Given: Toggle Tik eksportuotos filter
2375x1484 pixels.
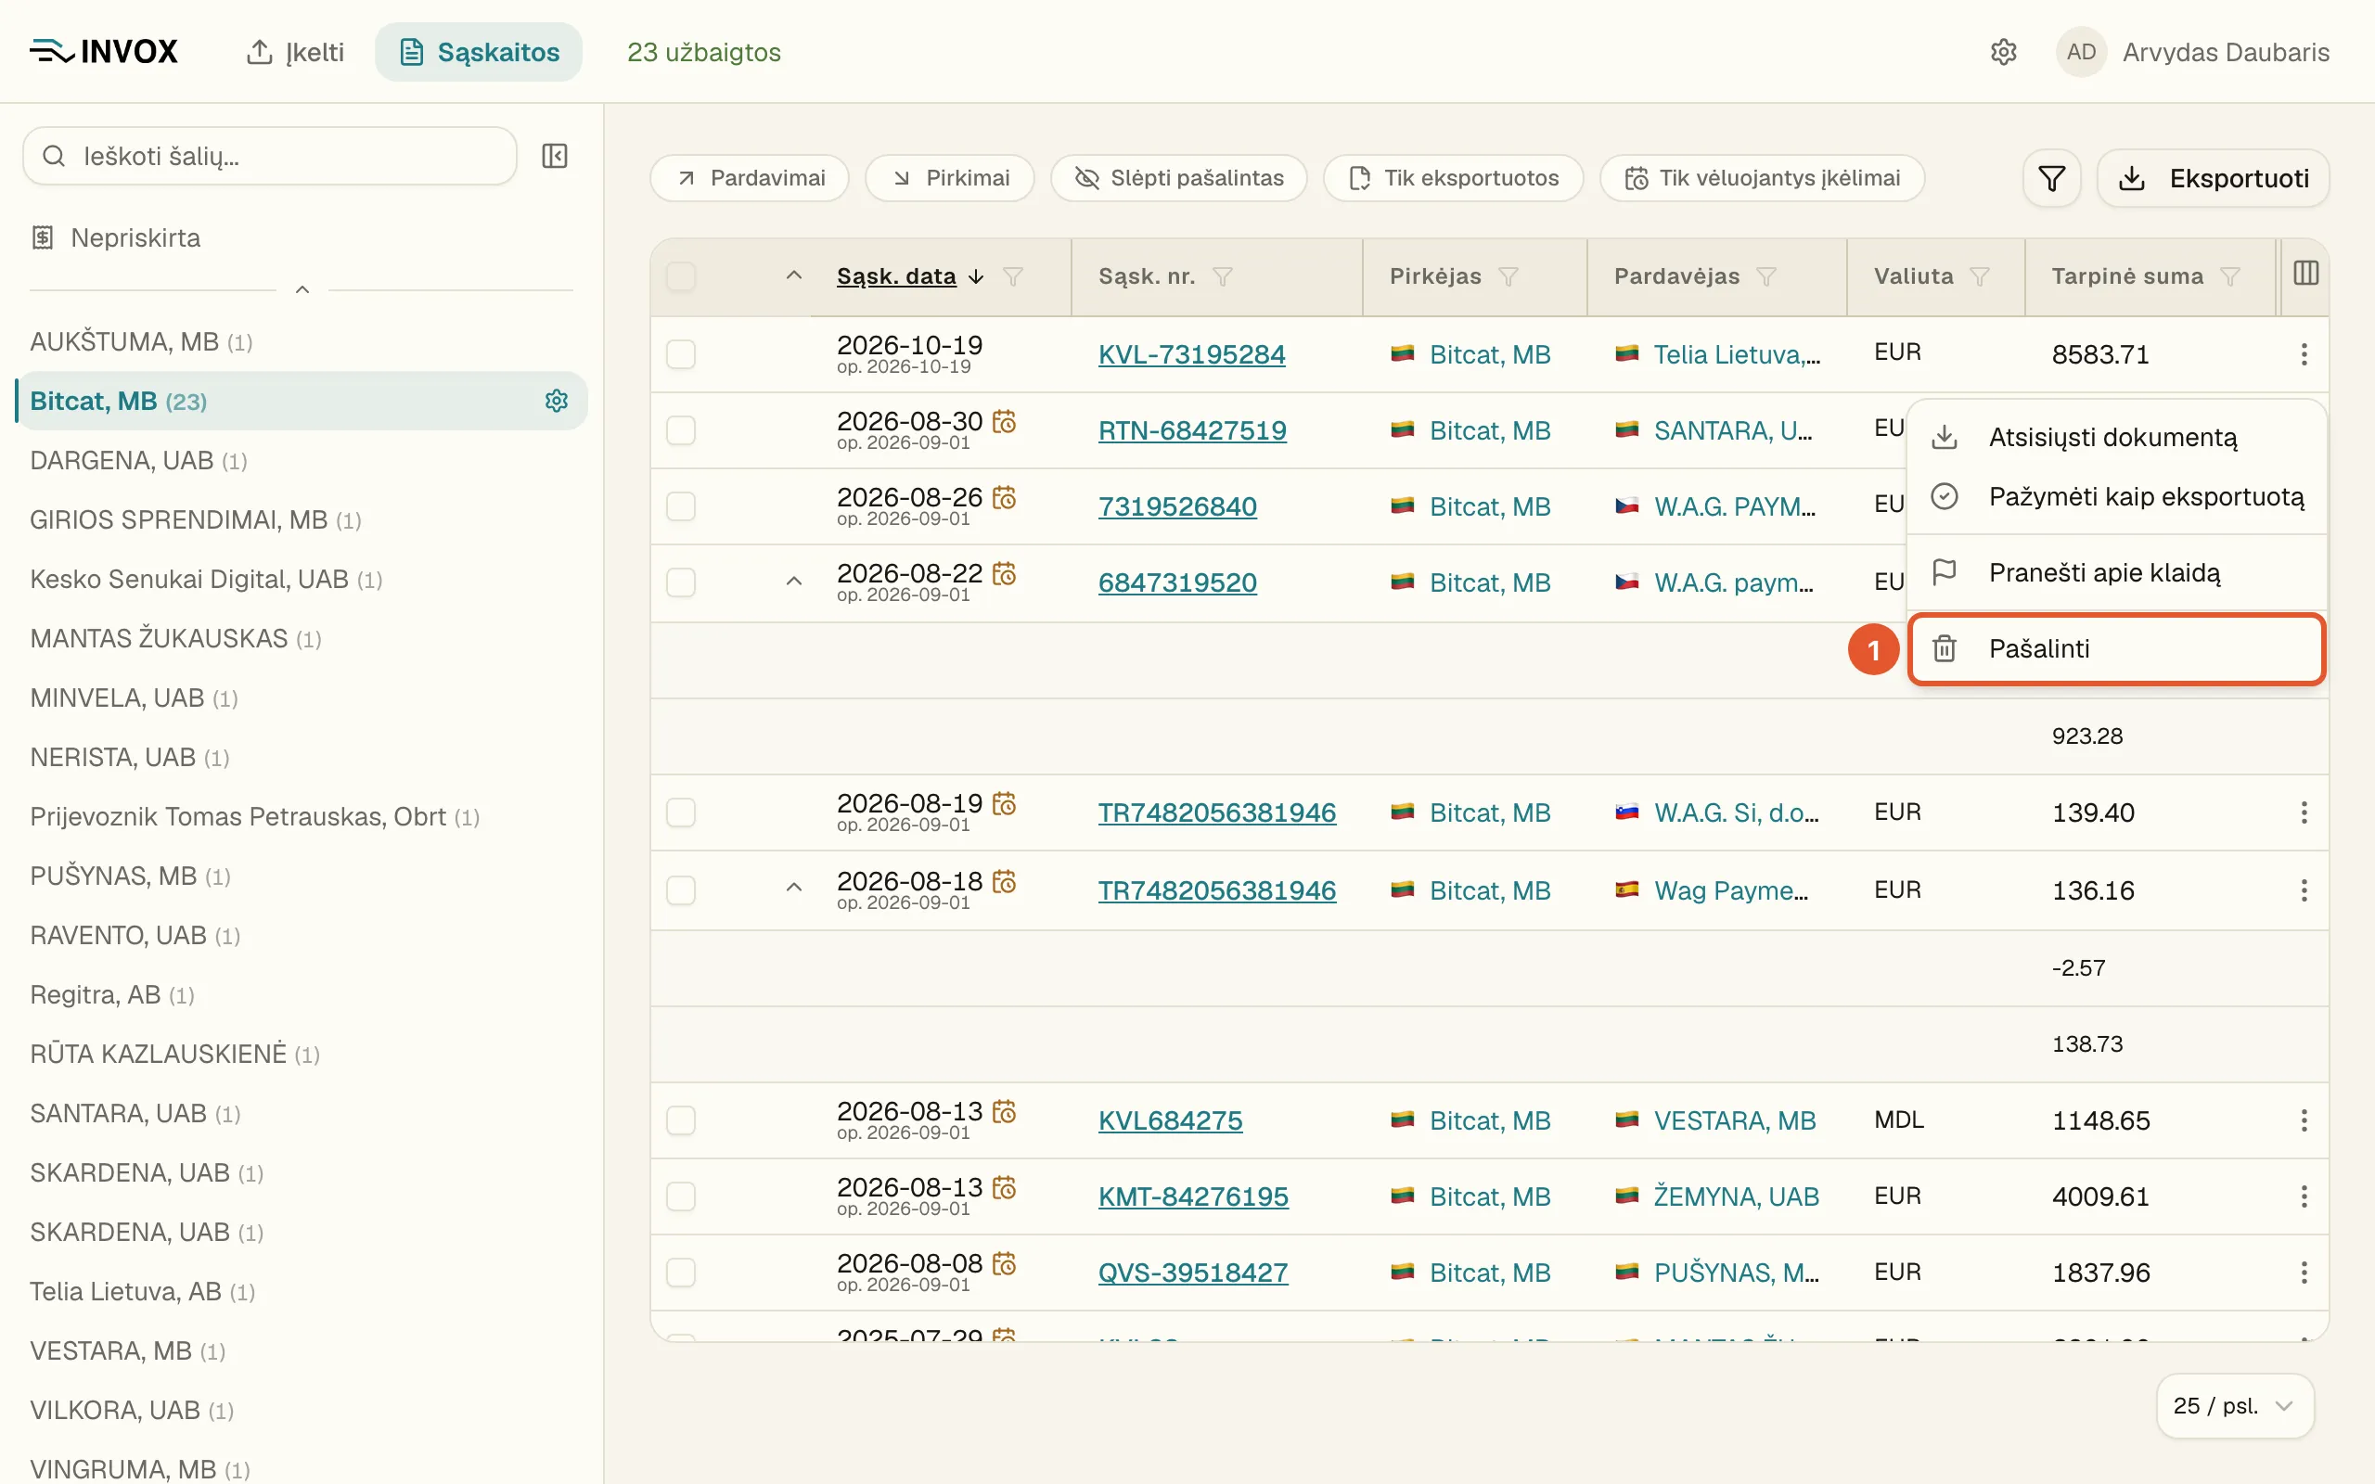Looking at the screenshot, I should [1453, 178].
